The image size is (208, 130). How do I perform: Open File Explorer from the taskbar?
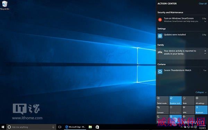point(90,127)
